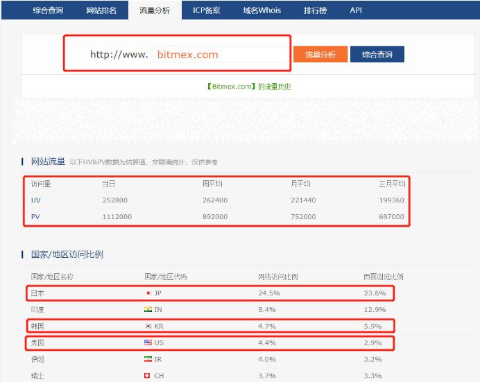Select UV three-month average 199360
480x382 pixels.
pos(391,200)
